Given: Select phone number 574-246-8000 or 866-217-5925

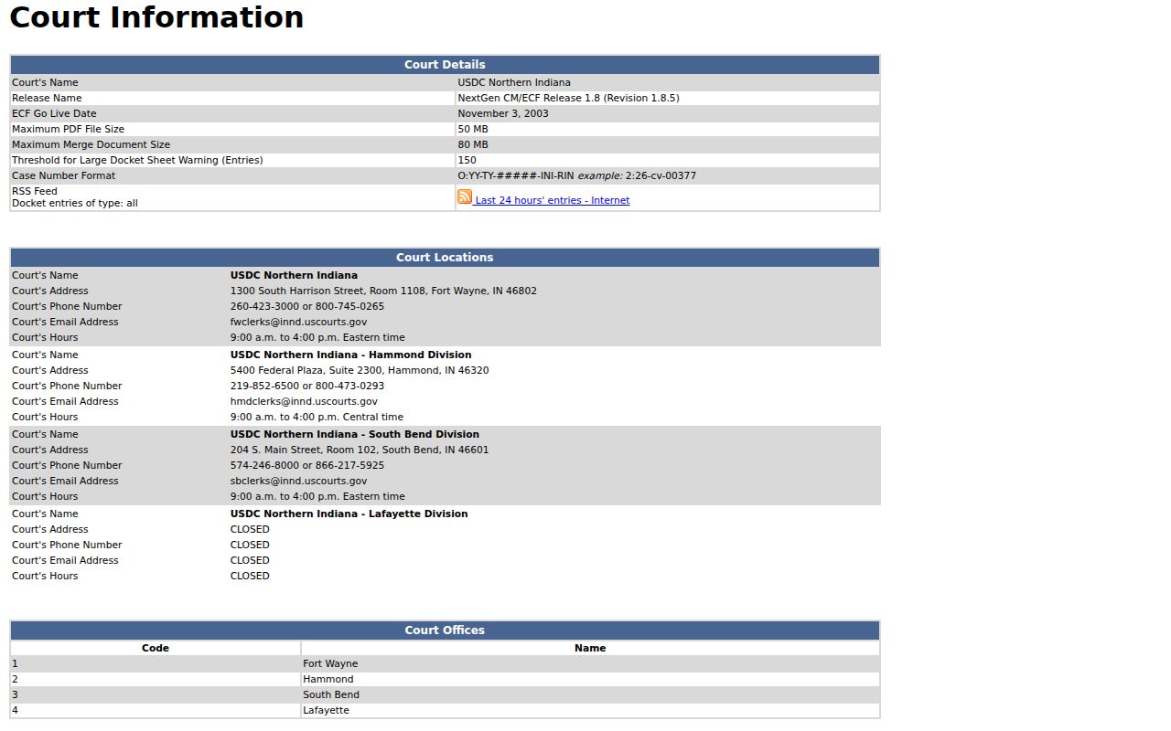Looking at the screenshot, I should click(x=307, y=465).
